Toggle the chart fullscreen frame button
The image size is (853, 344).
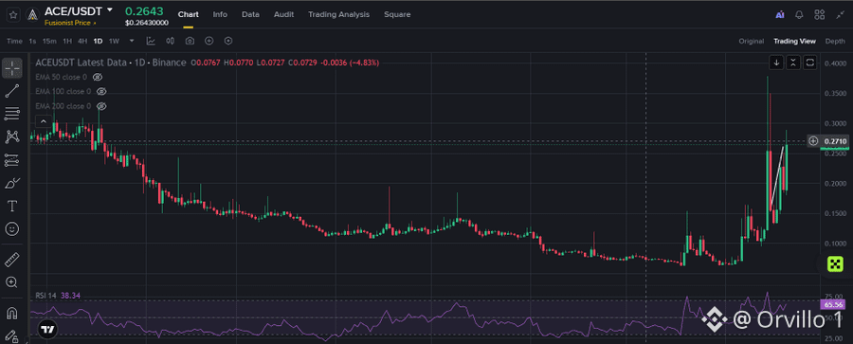click(x=810, y=63)
